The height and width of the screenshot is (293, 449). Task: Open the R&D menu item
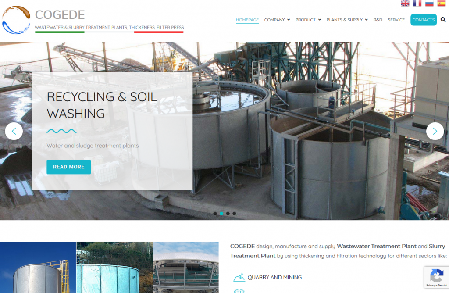pyautogui.click(x=378, y=20)
